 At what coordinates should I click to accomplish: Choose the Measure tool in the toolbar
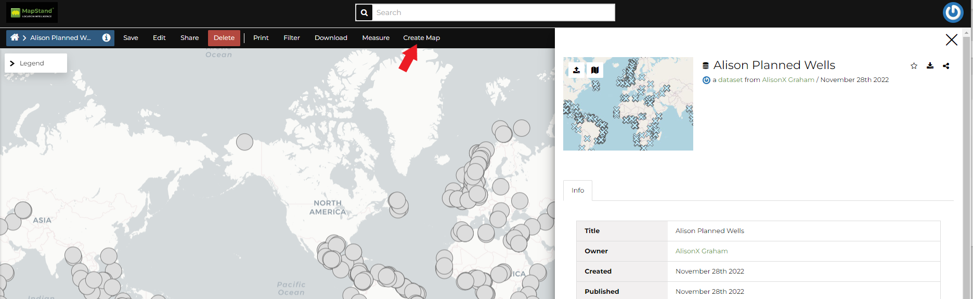[x=375, y=38]
